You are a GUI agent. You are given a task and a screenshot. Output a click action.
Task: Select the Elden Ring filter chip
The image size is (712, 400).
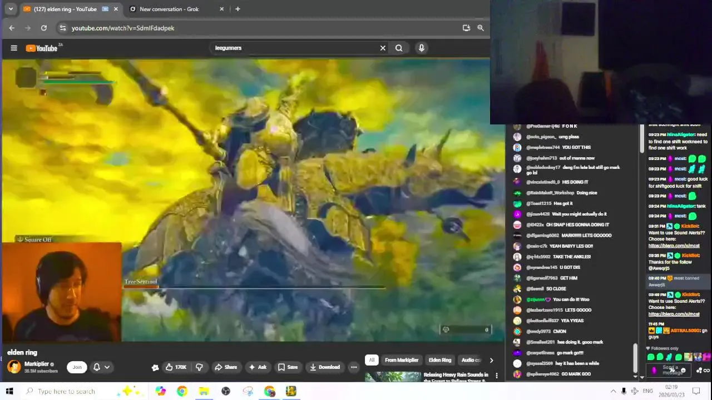pyautogui.click(x=440, y=360)
